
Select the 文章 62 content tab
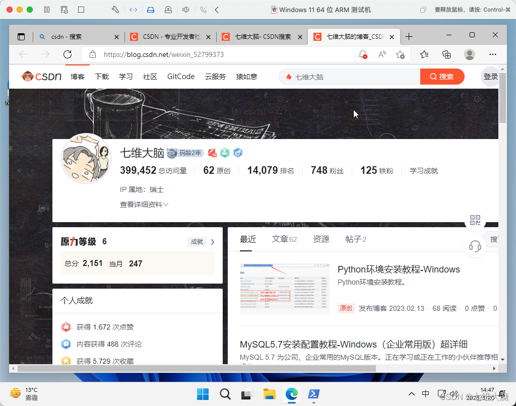click(284, 239)
